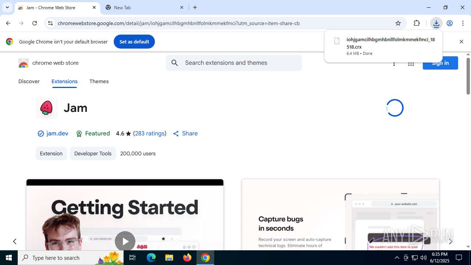Image resolution: width=471 pixels, height=265 pixels.
Task: Click the Developer Tools category chip
Action: [93, 153]
